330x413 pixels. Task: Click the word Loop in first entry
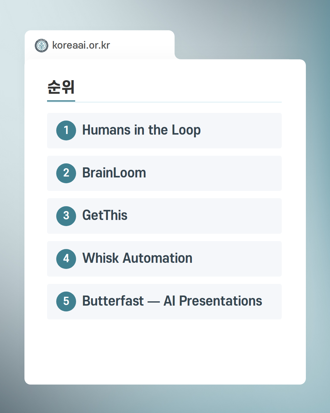point(186,130)
